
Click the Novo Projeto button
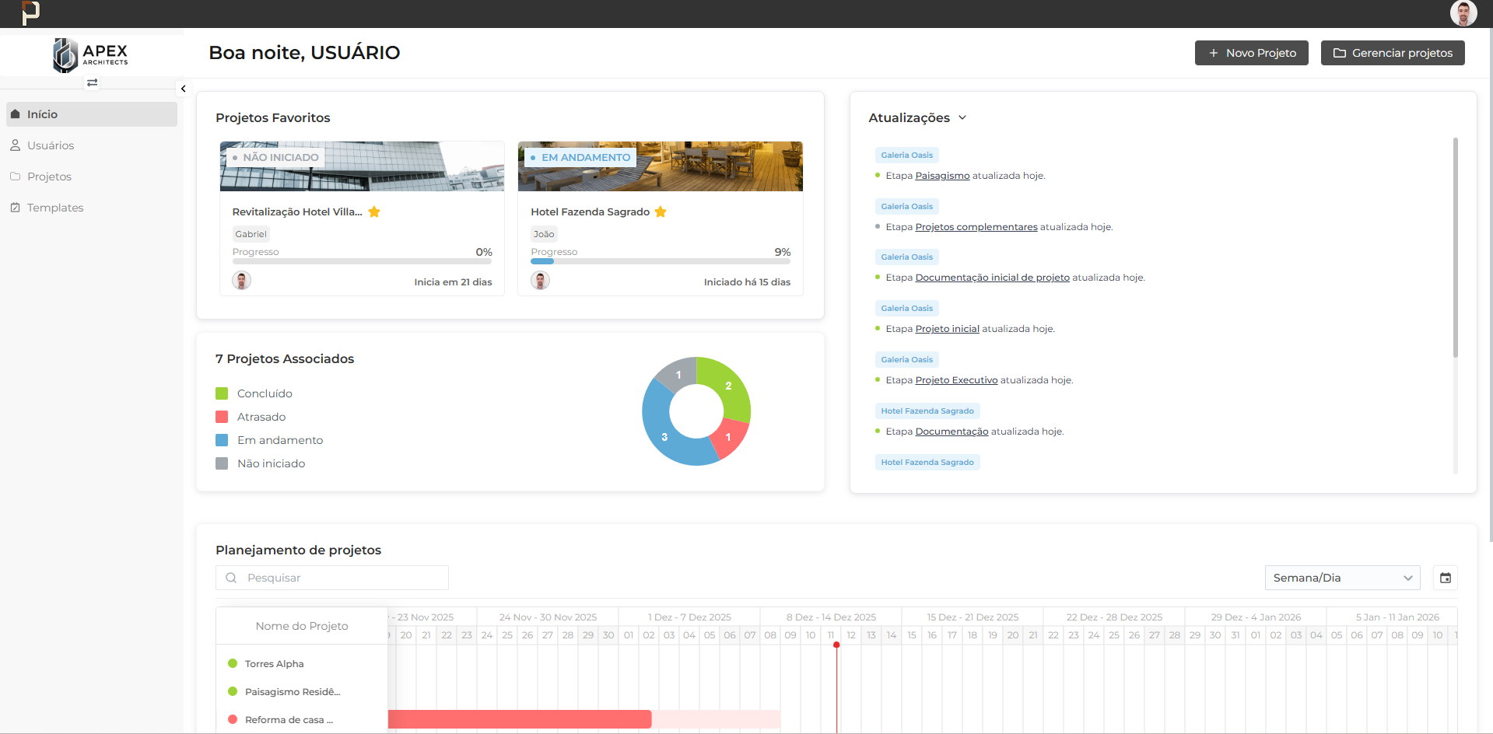coord(1251,53)
